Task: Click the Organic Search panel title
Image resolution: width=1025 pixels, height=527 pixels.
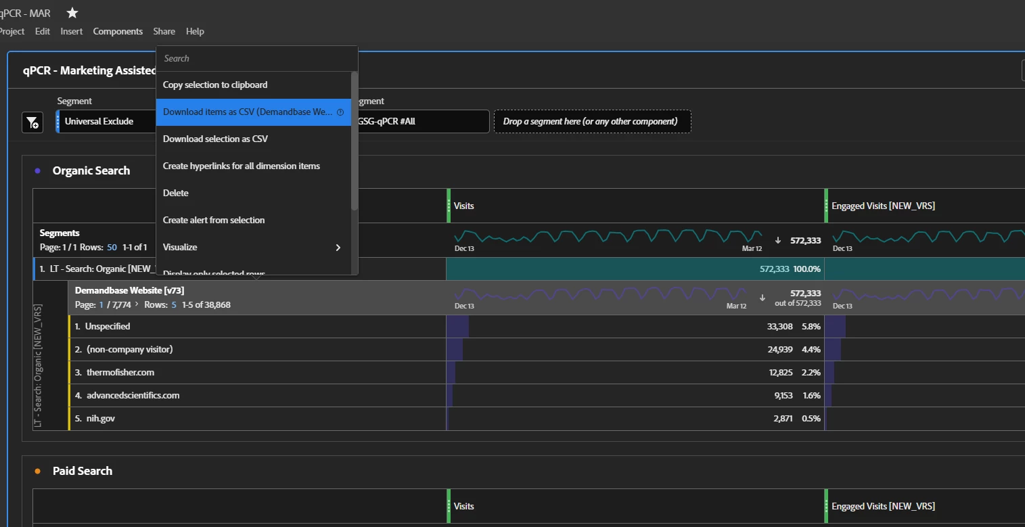Action: 91,170
